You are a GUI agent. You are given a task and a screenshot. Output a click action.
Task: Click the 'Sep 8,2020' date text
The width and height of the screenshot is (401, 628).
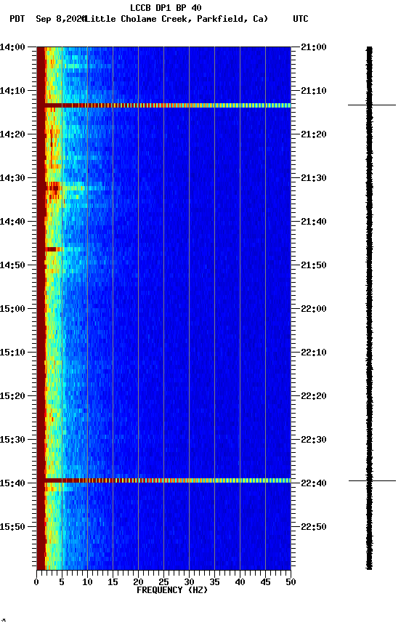tap(61, 19)
